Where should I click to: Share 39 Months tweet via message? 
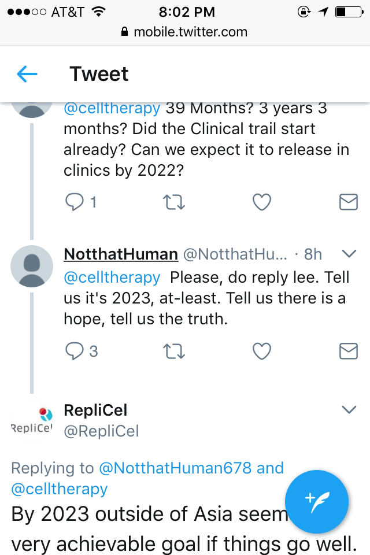[x=348, y=202]
